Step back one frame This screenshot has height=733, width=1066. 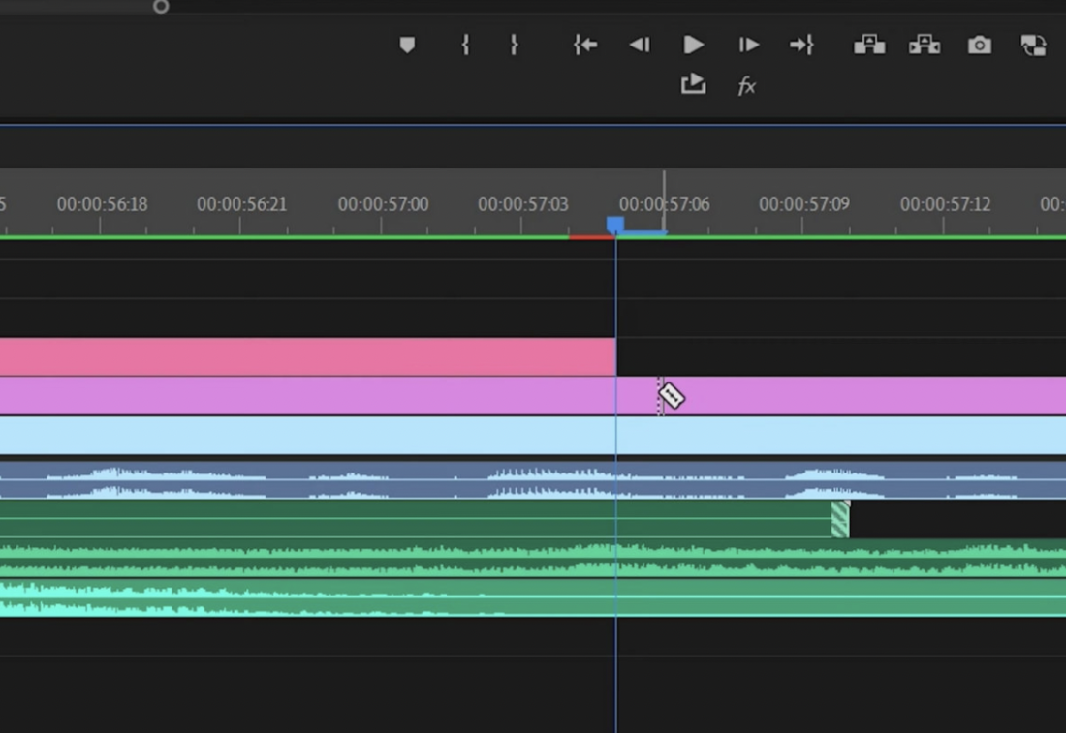click(x=639, y=45)
